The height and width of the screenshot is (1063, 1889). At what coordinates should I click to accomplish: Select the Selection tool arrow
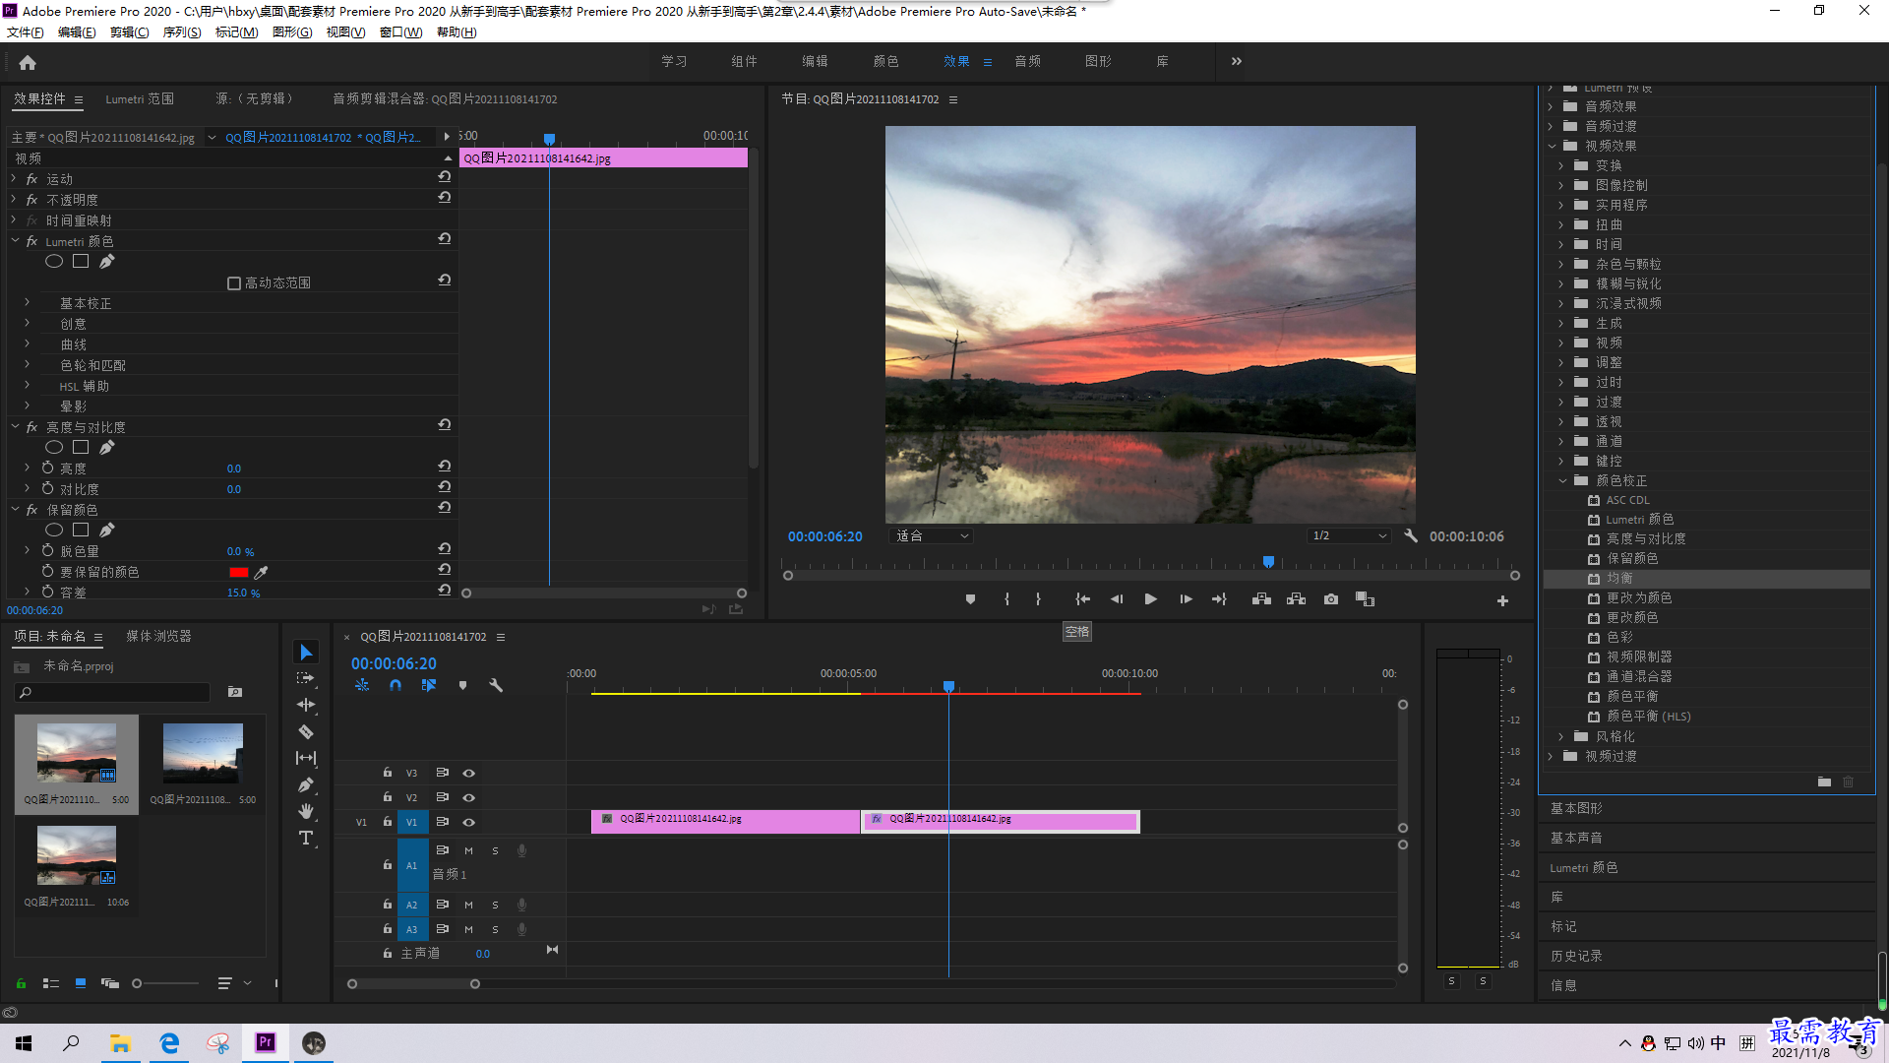[306, 653]
